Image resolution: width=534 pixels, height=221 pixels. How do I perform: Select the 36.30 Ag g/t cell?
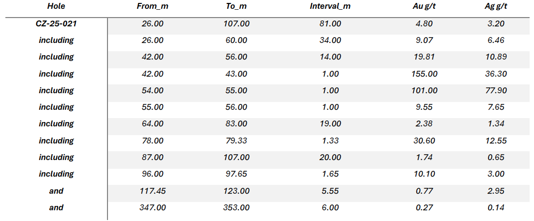[495, 74]
